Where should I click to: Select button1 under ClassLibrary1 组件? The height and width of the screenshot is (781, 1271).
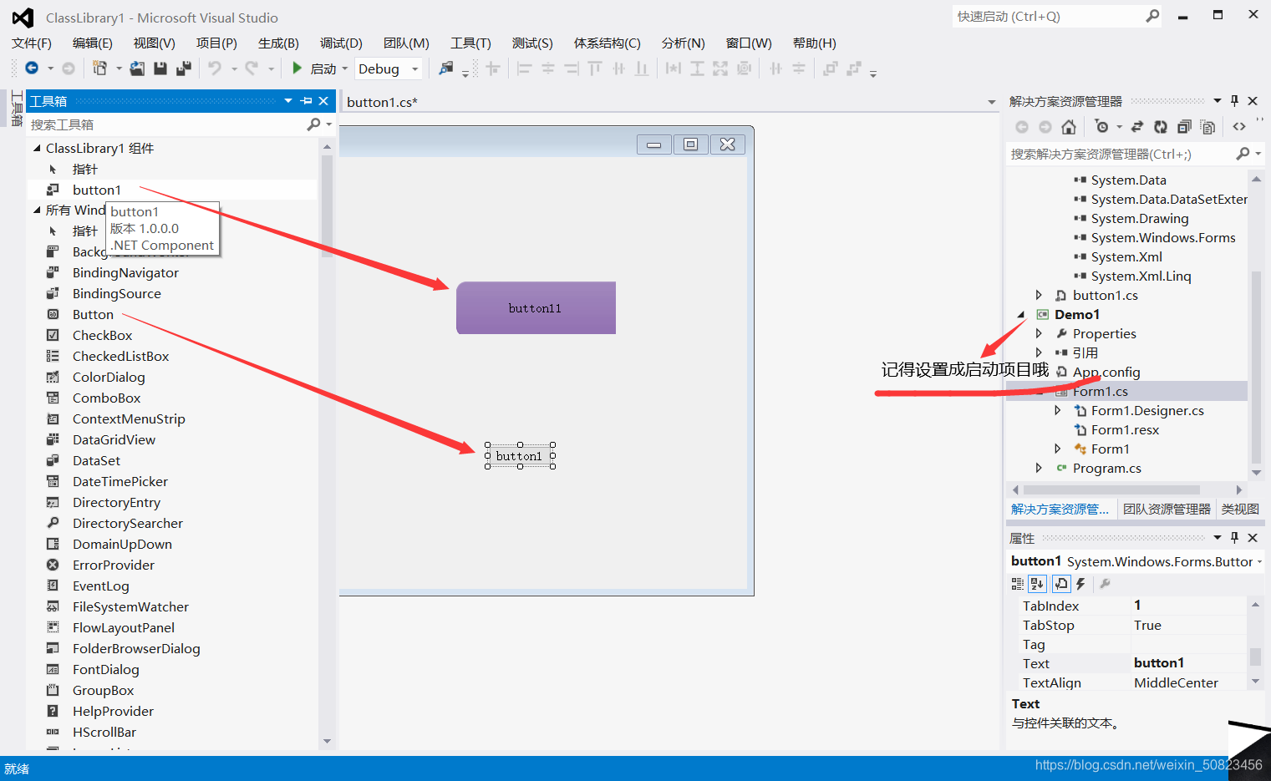pyautogui.click(x=96, y=190)
